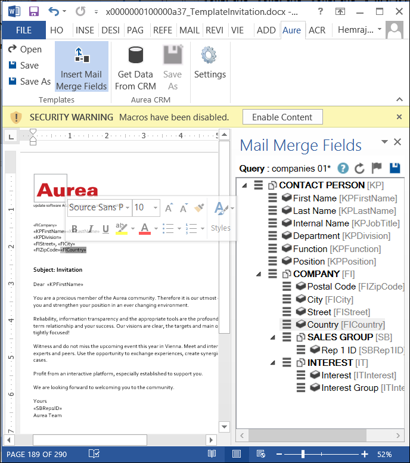This screenshot has width=410, height=463.
Task: Undo the last action
Action: [54, 11]
